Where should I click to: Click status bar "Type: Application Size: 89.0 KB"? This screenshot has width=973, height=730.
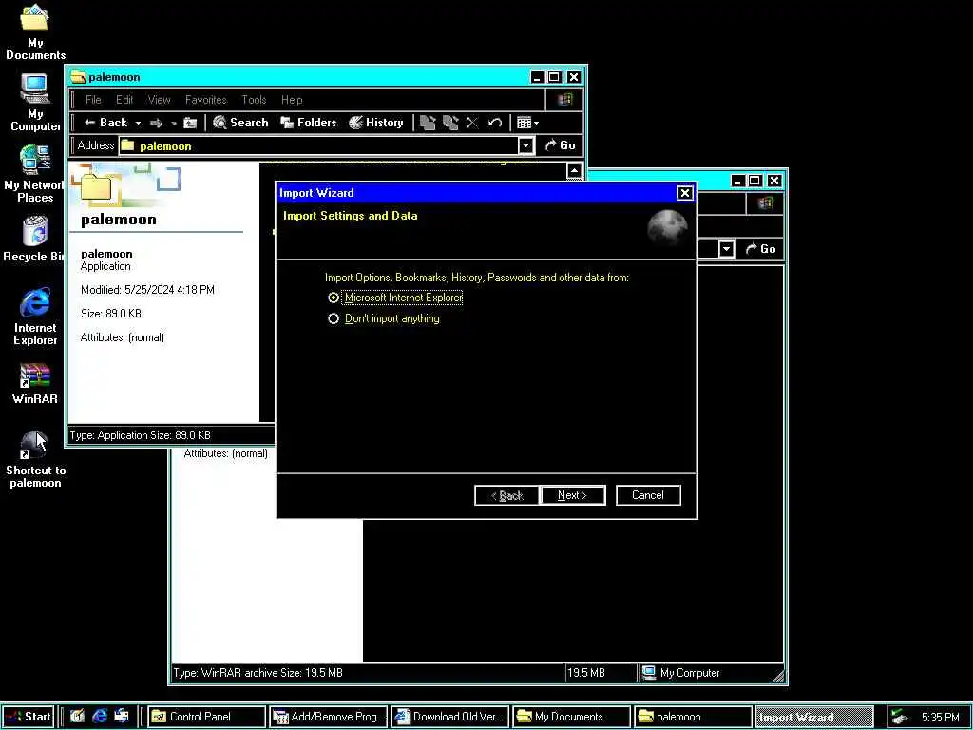click(x=141, y=435)
